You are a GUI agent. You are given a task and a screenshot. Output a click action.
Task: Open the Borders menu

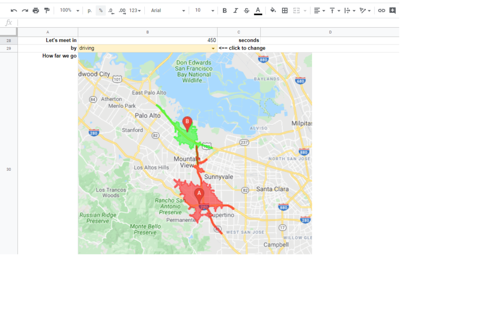point(285,10)
